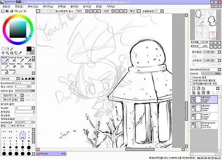Open the Canvas (C) menu
This screenshot has width=222, height=160.
33,7
